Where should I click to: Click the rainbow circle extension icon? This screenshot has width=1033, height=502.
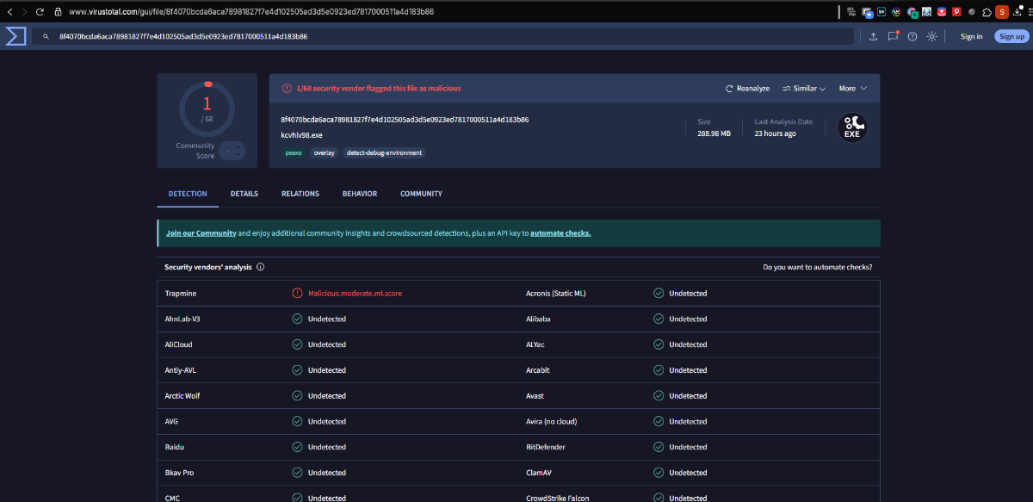(x=896, y=12)
